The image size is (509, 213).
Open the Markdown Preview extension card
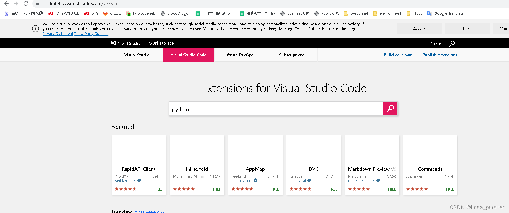(372, 165)
